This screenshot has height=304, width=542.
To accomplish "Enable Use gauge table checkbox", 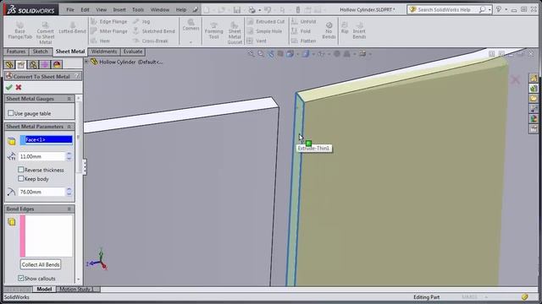I will pyautogui.click(x=11, y=113).
